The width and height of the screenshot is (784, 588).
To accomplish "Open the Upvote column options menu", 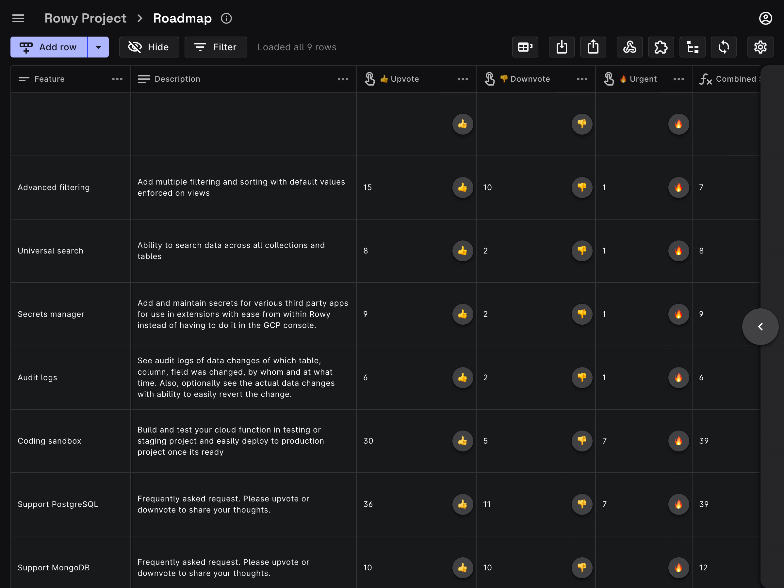I will coord(463,79).
